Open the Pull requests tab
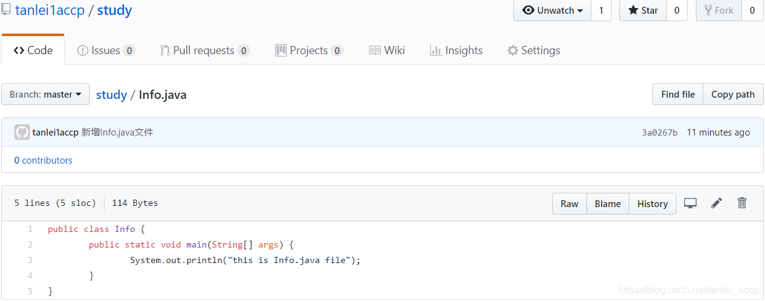 205,50
